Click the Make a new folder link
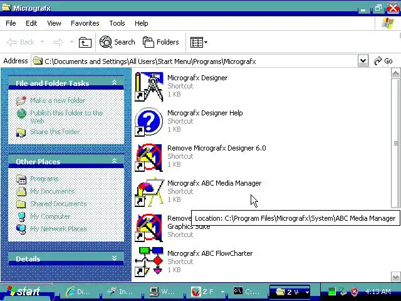Image resolution: width=401 pixels, height=301 pixels. 58,100
